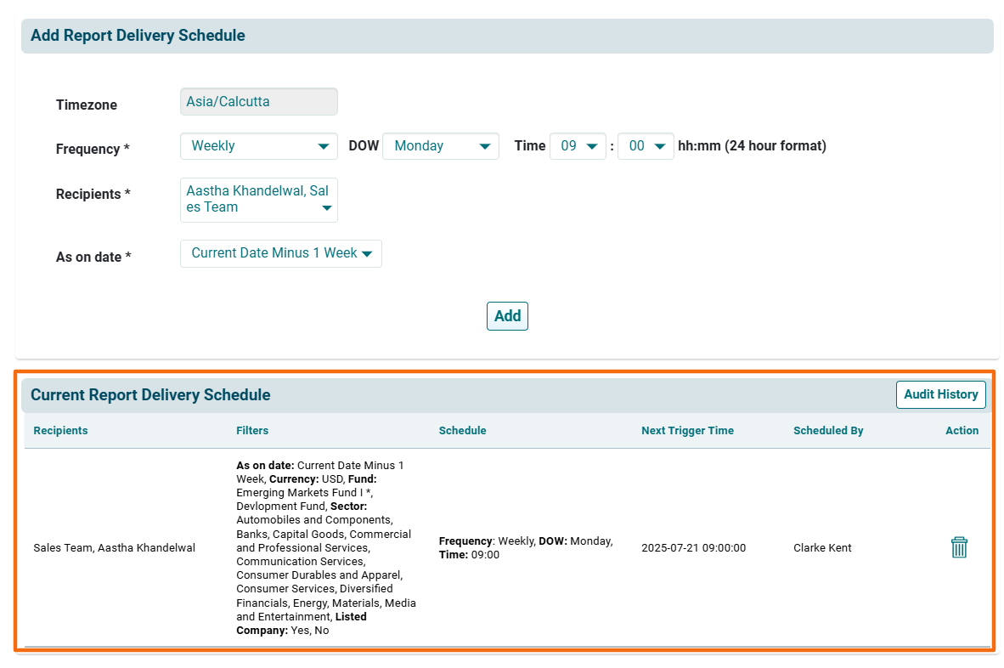Click the Current Report Delivery Schedule heading

150,395
